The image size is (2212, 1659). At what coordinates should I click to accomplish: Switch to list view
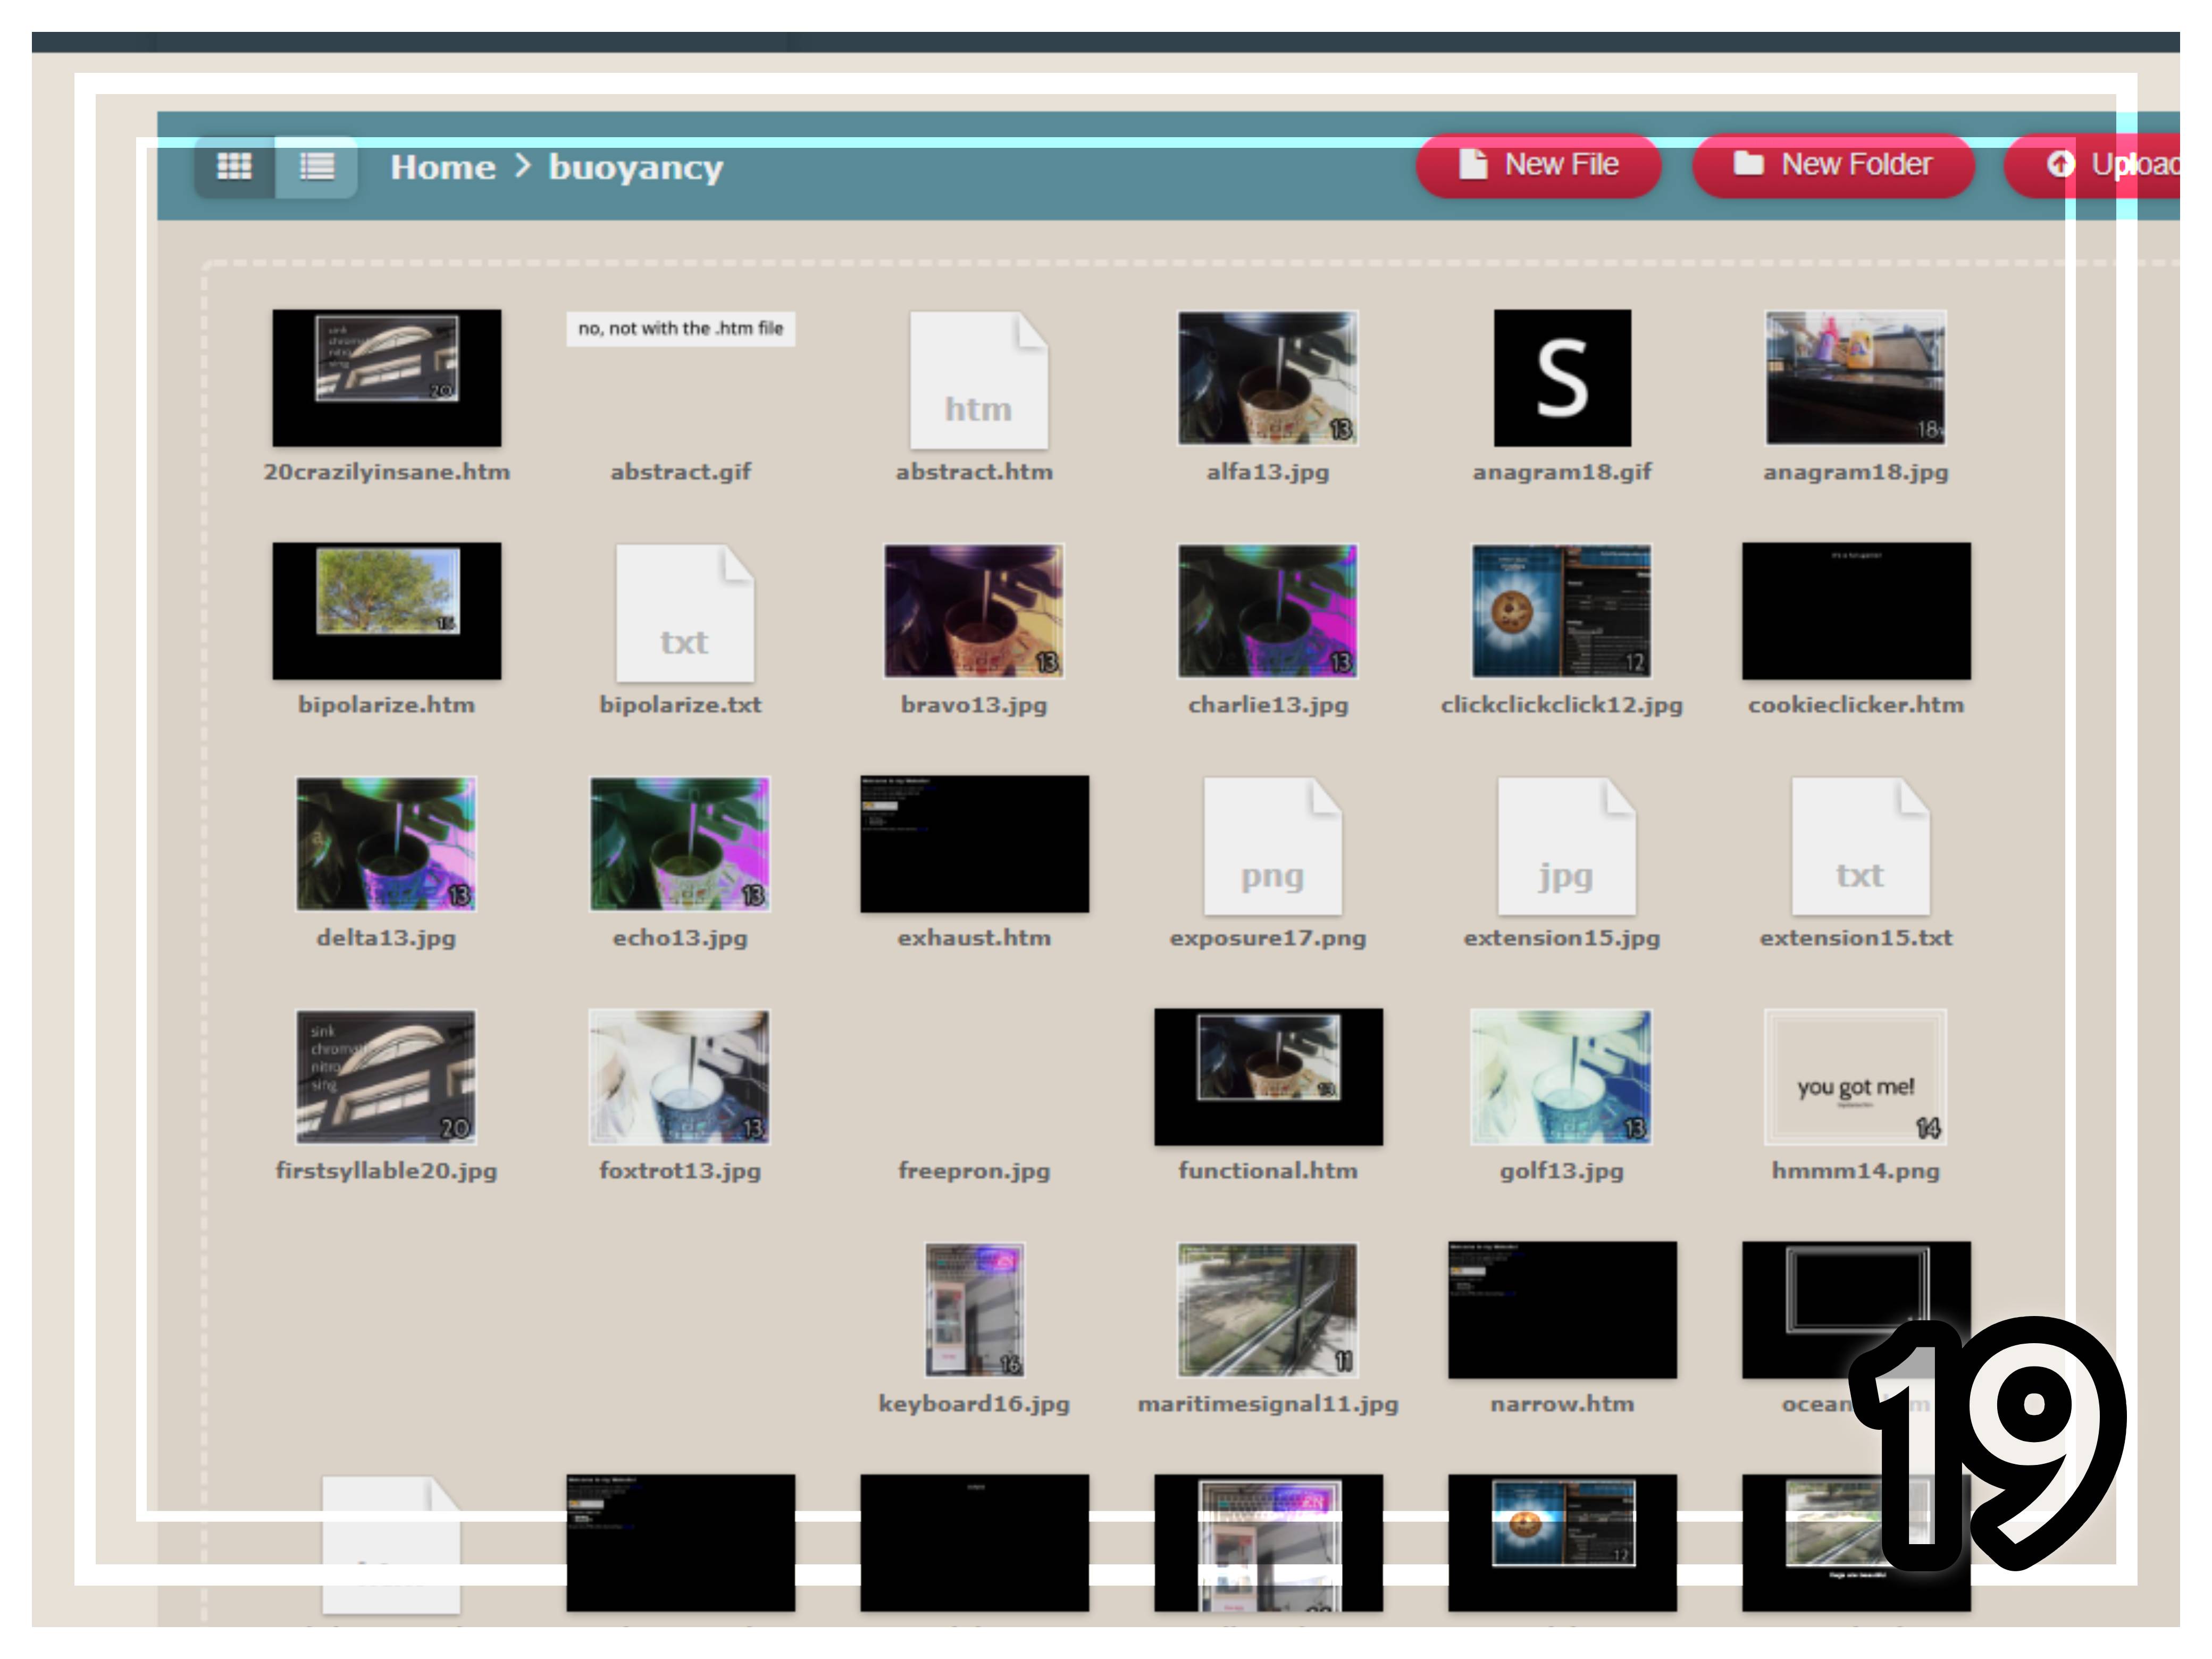[x=316, y=166]
